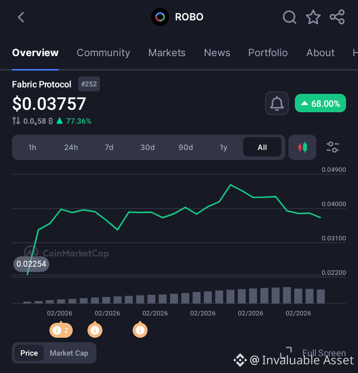Switch to candlestick chart view
The image size is (358, 373).
tap(302, 147)
